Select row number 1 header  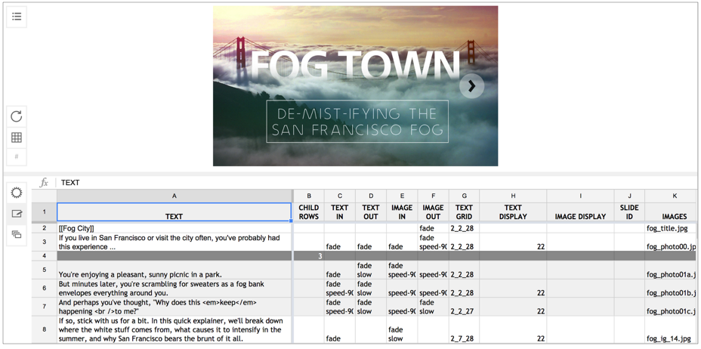[x=45, y=212]
